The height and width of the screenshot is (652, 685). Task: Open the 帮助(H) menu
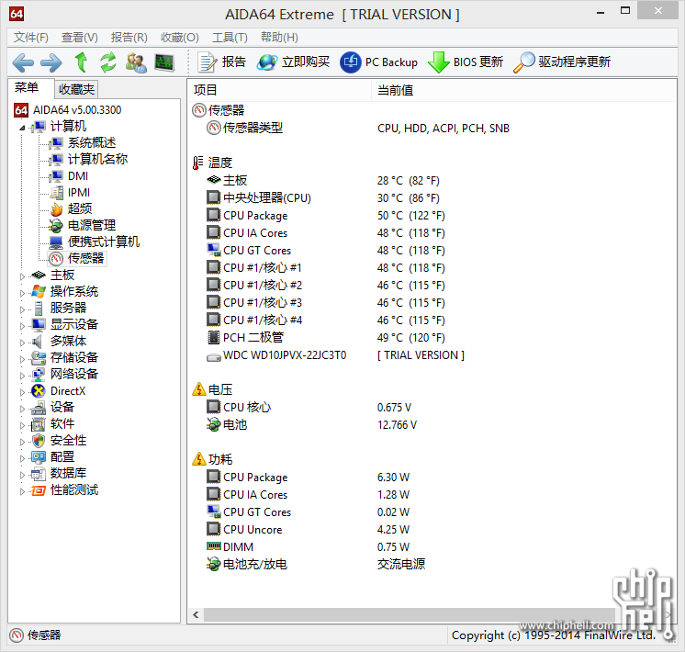[279, 38]
